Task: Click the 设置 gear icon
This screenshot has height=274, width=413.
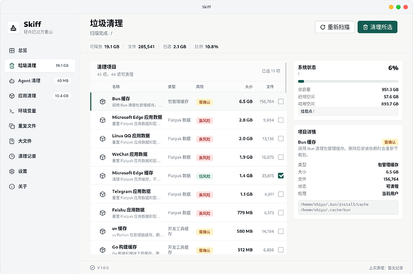Action: click(12, 171)
